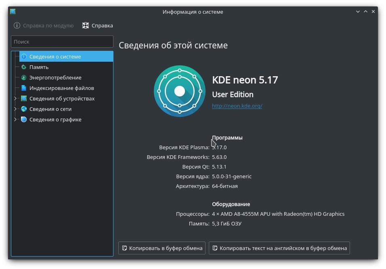Image resolution: width=386 pixels, height=269 pixels.
Task: Expand the Сведения об устройствах branch arrow
Action: pos(15,98)
